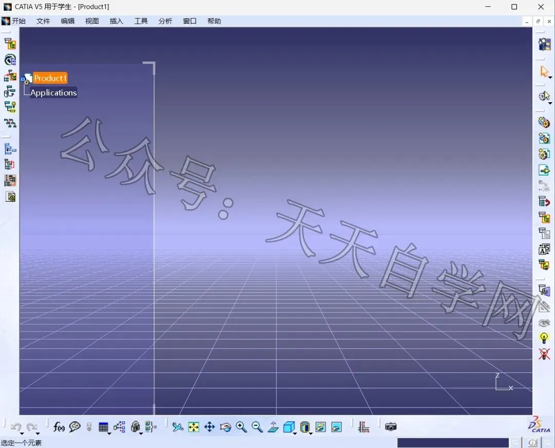
Task: Click the Normal View icon
Action: (273, 427)
